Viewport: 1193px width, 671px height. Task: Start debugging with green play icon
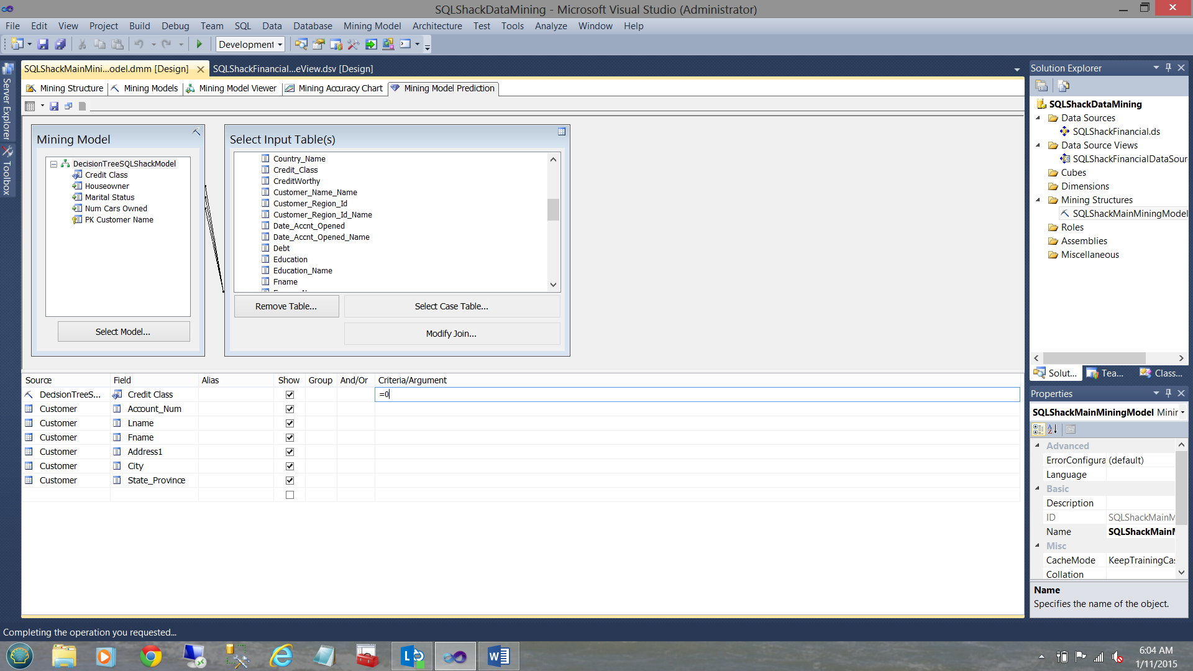[199, 44]
